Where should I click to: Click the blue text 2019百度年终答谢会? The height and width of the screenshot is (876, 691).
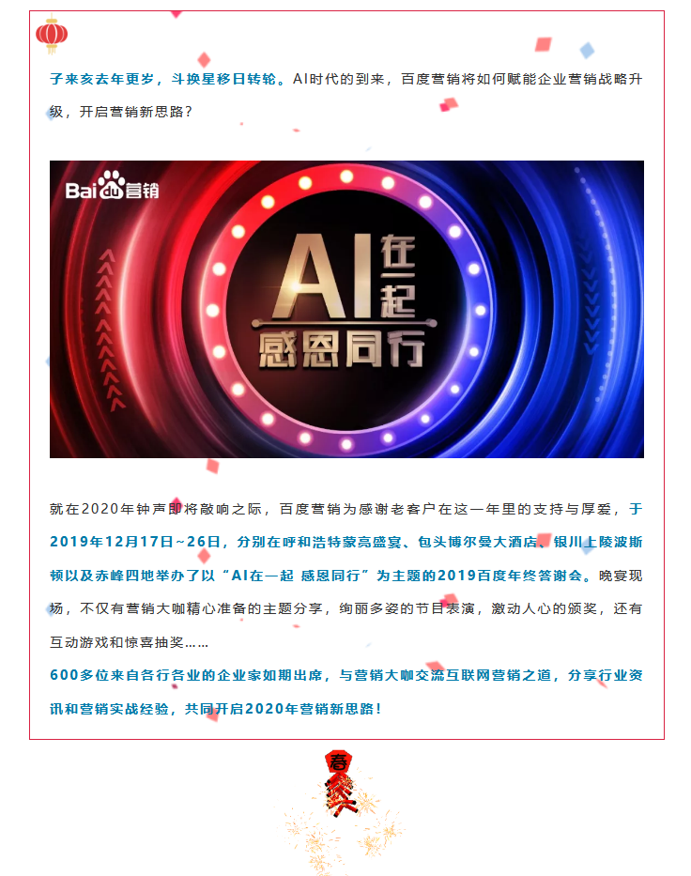pyautogui.click(x=510, y=576)
